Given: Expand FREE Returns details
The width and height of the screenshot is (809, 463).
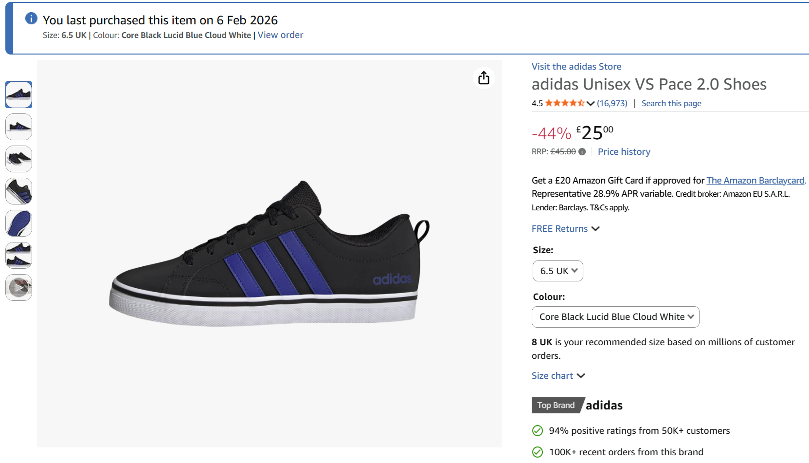Looking at the screenshot, I should pyautogui.click(x=565, y=229).
